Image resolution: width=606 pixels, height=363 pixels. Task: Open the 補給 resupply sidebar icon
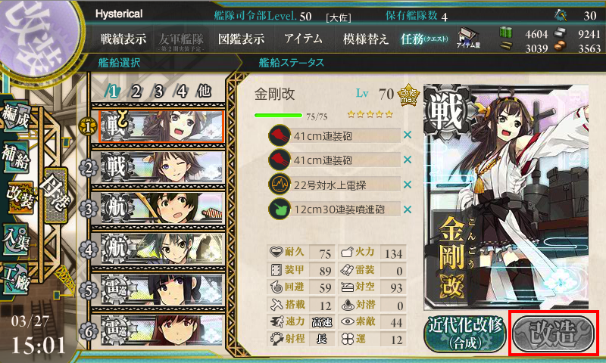[15, 157]
